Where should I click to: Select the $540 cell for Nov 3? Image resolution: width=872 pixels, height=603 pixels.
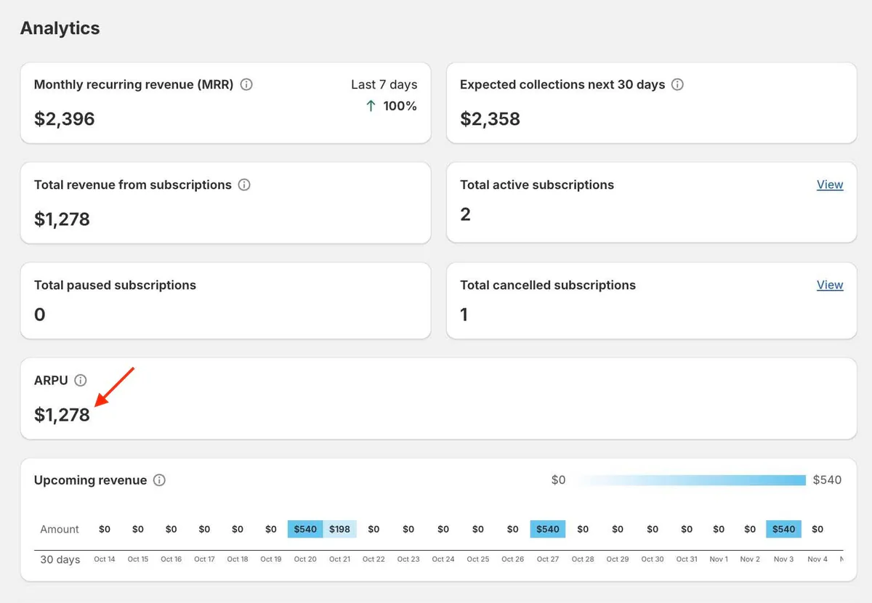[x=783, y=529]
